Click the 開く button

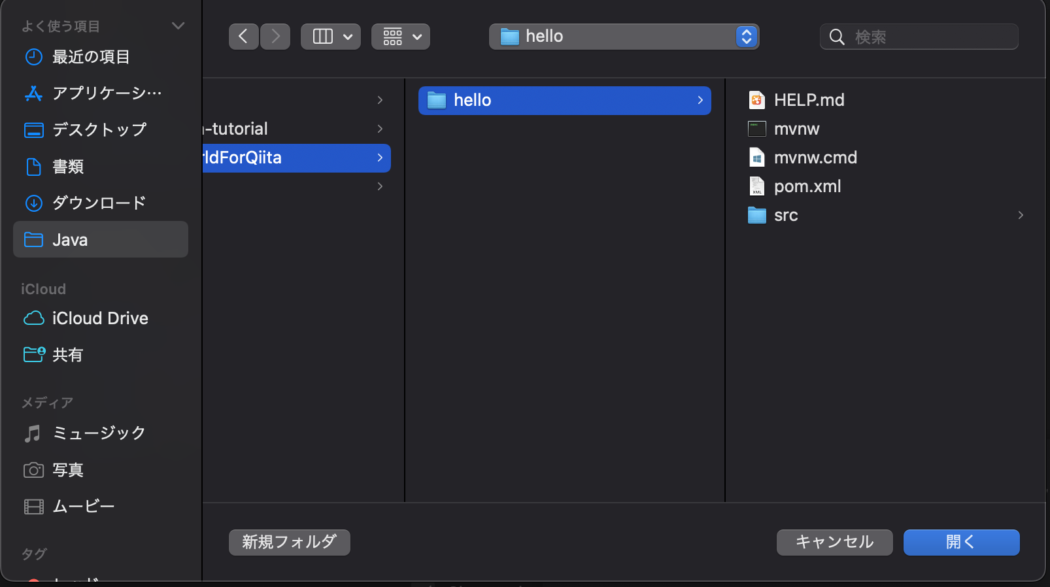point(962,543)
